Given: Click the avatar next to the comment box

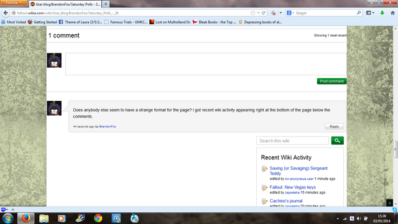Looking at the screenshot, I should [54, 60].
